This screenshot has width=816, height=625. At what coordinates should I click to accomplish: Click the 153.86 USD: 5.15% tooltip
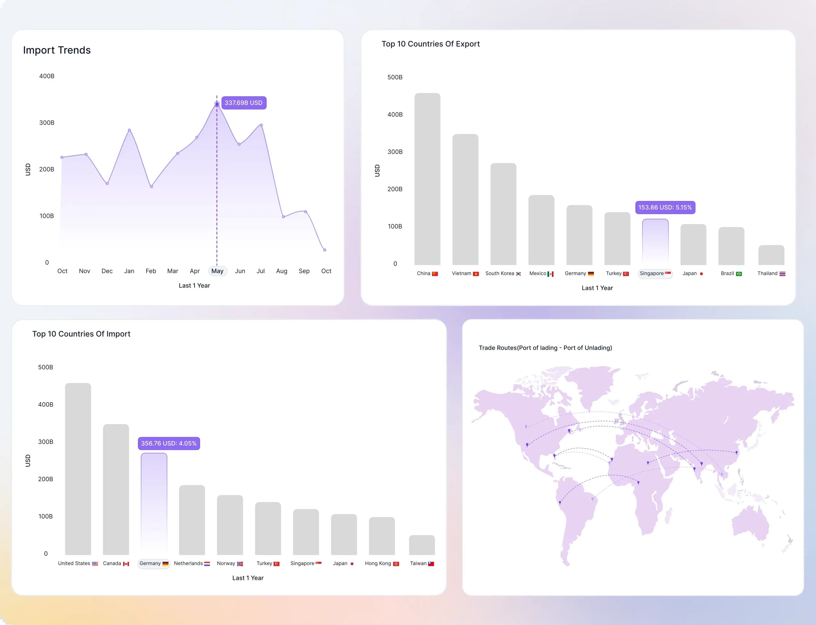click(665, 207)
